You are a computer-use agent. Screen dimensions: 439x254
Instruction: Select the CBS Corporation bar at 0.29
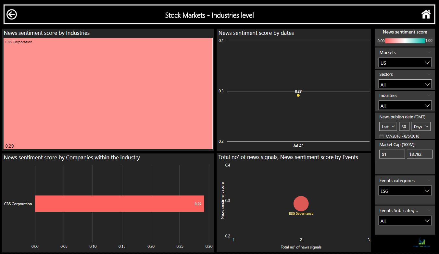[119, 204]
